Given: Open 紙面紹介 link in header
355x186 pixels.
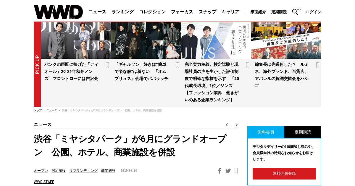Looking at the screenshot, I should tap(258, 12).
